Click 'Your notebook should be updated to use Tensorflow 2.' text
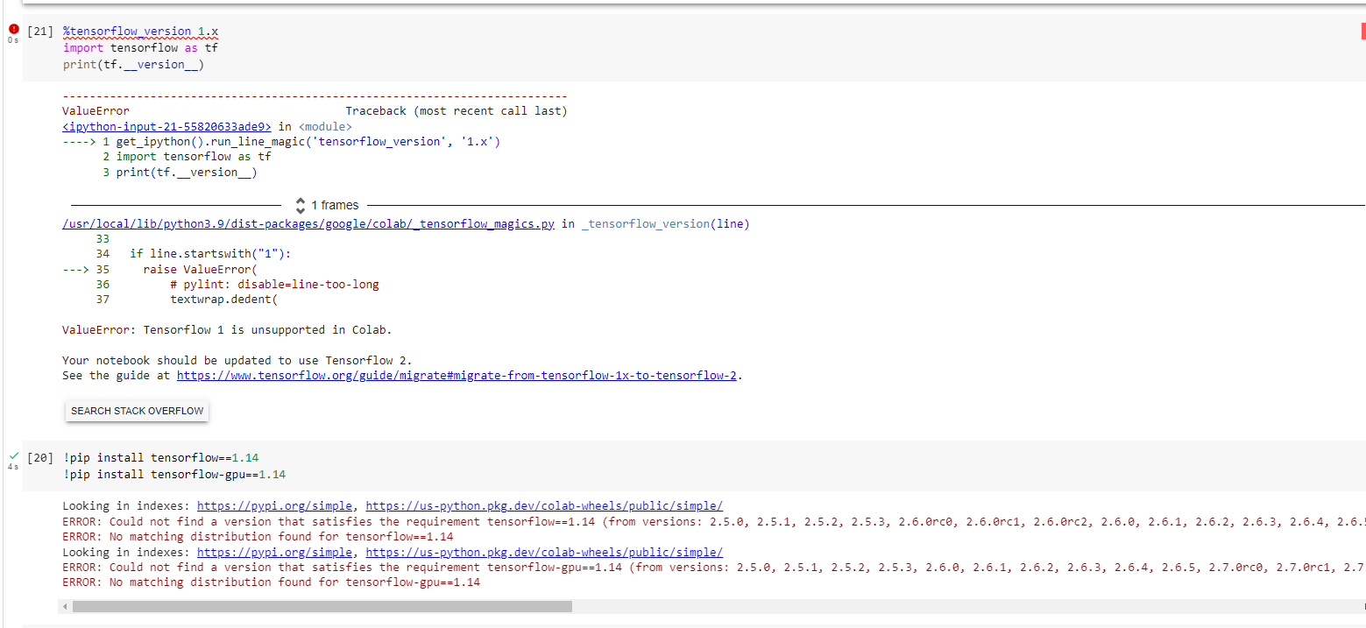The width and height of the screenshot is (1366, 628). [237, 360]
